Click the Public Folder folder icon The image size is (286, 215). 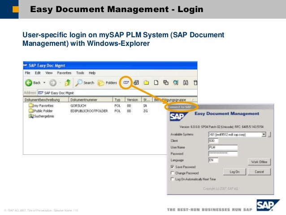click(x=31, y=110)
